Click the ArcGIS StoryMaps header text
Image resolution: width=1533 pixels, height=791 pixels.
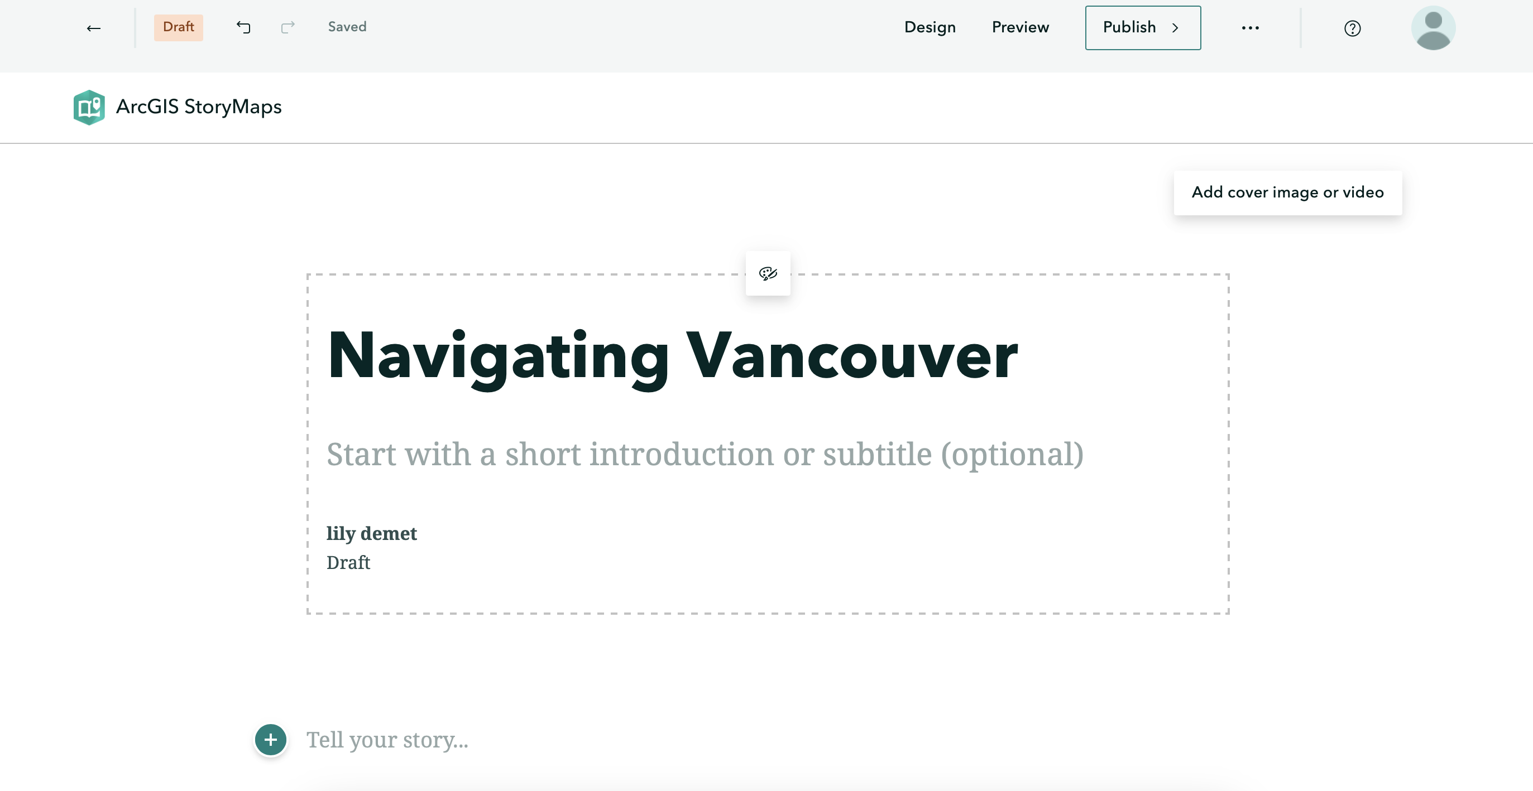coord(199,107)
